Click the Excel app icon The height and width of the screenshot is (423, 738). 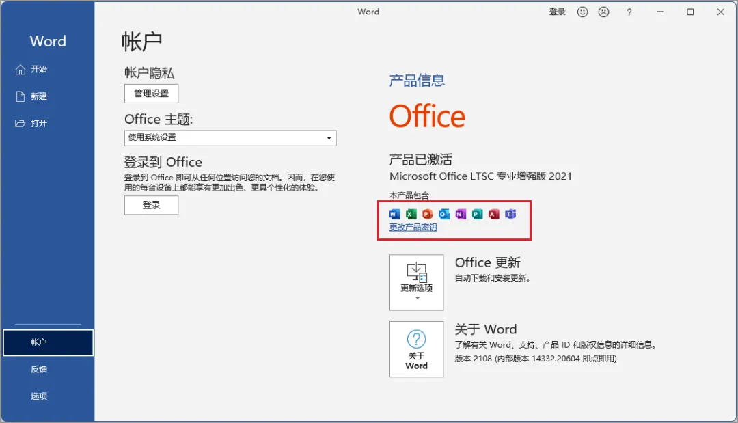click(411, 215)
